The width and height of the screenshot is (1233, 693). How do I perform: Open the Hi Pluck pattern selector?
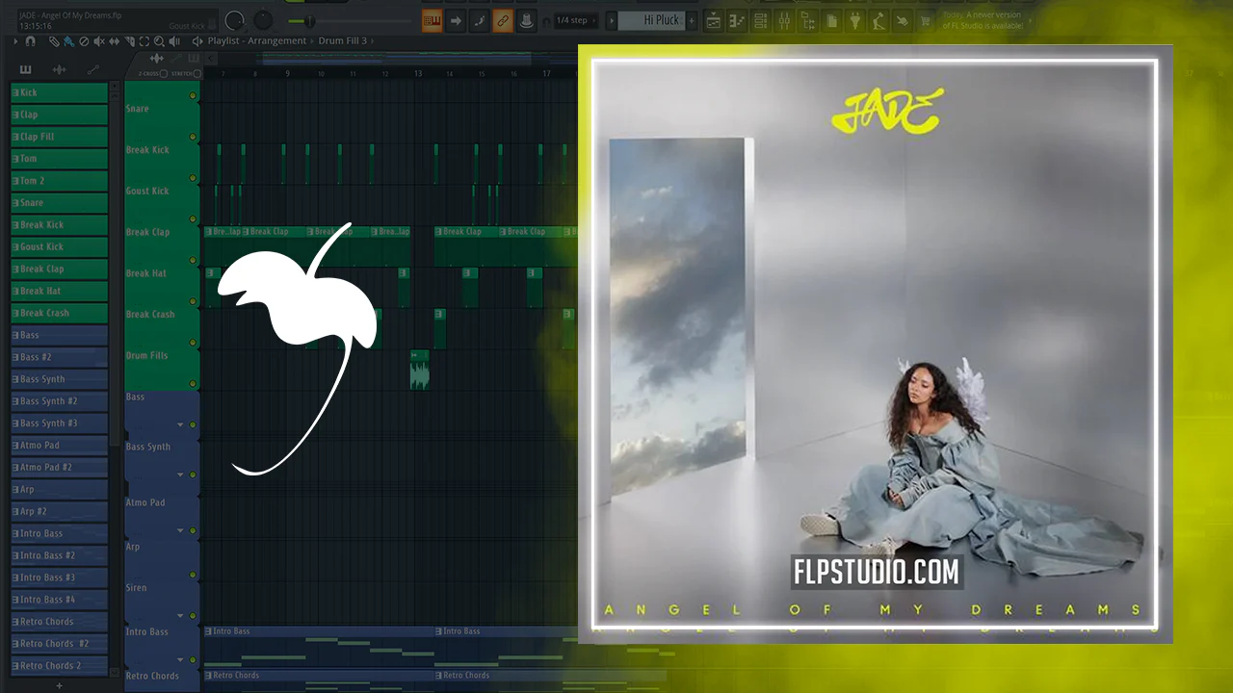coord(651,20)
